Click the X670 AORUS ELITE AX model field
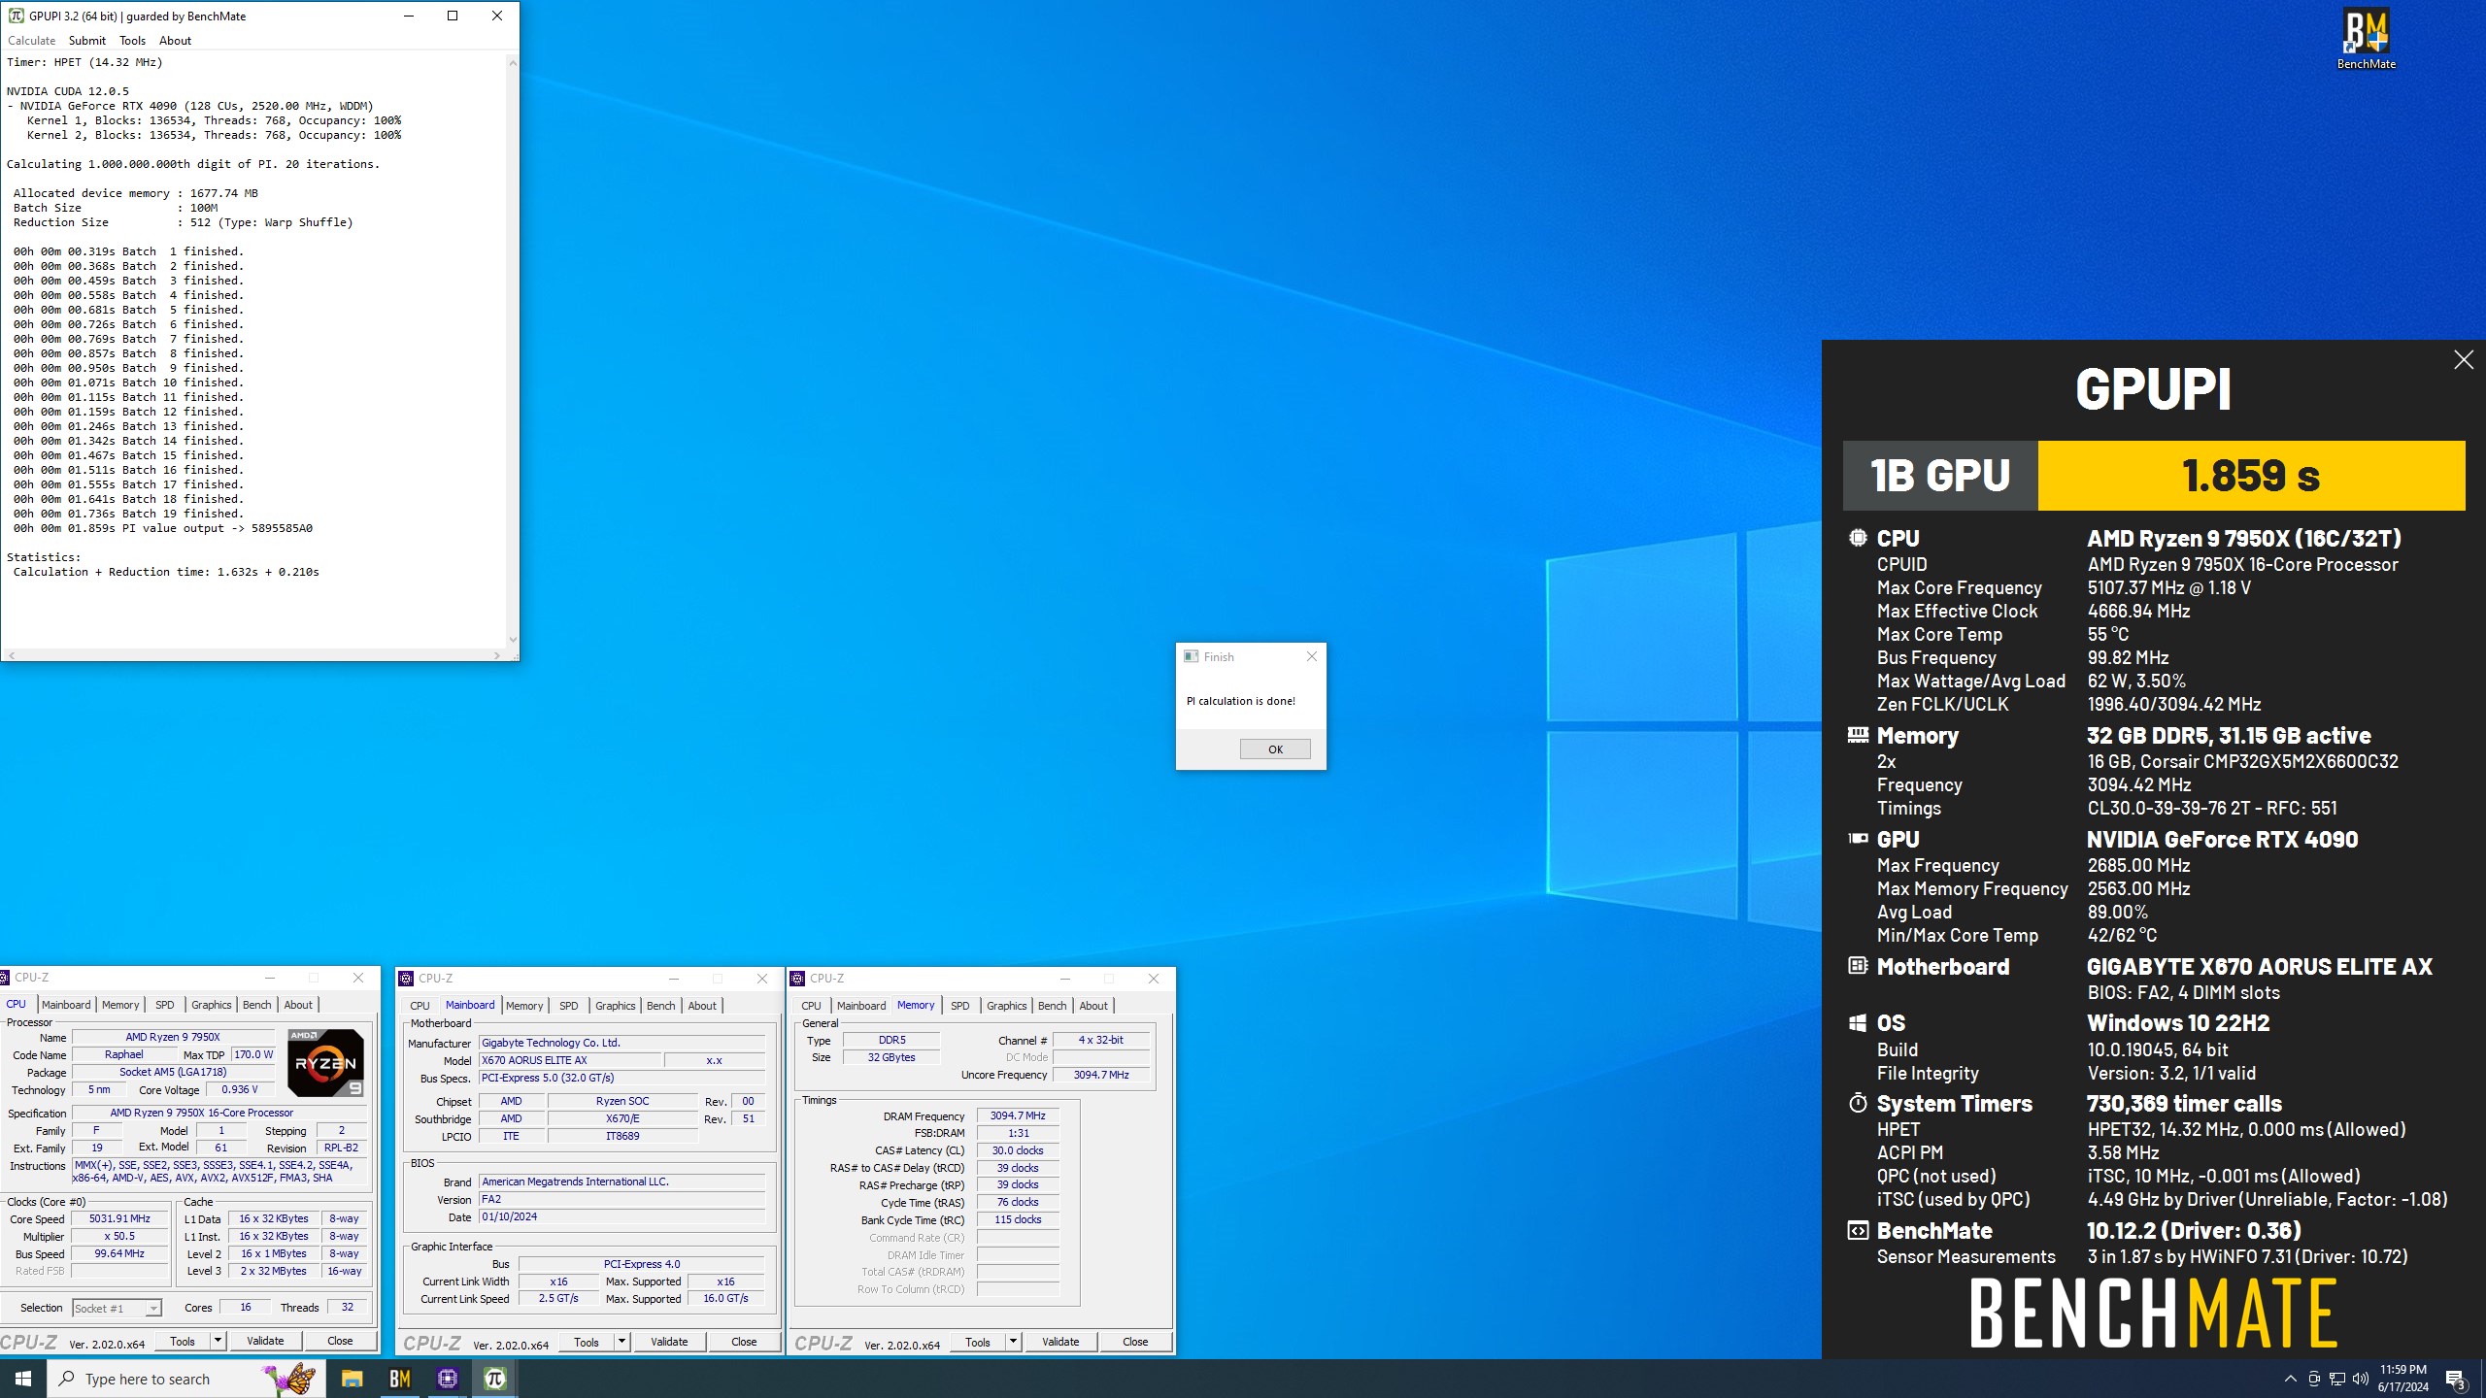The width and height of the screenshot is (2486, 1398). (x=569, y=1060)
